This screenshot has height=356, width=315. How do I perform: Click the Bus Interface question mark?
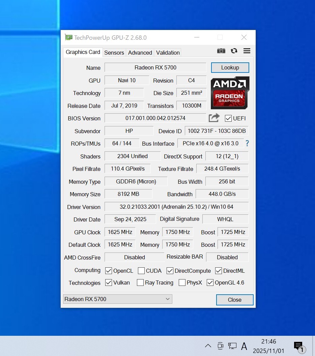pyautogui.click(x=247, y=143)
